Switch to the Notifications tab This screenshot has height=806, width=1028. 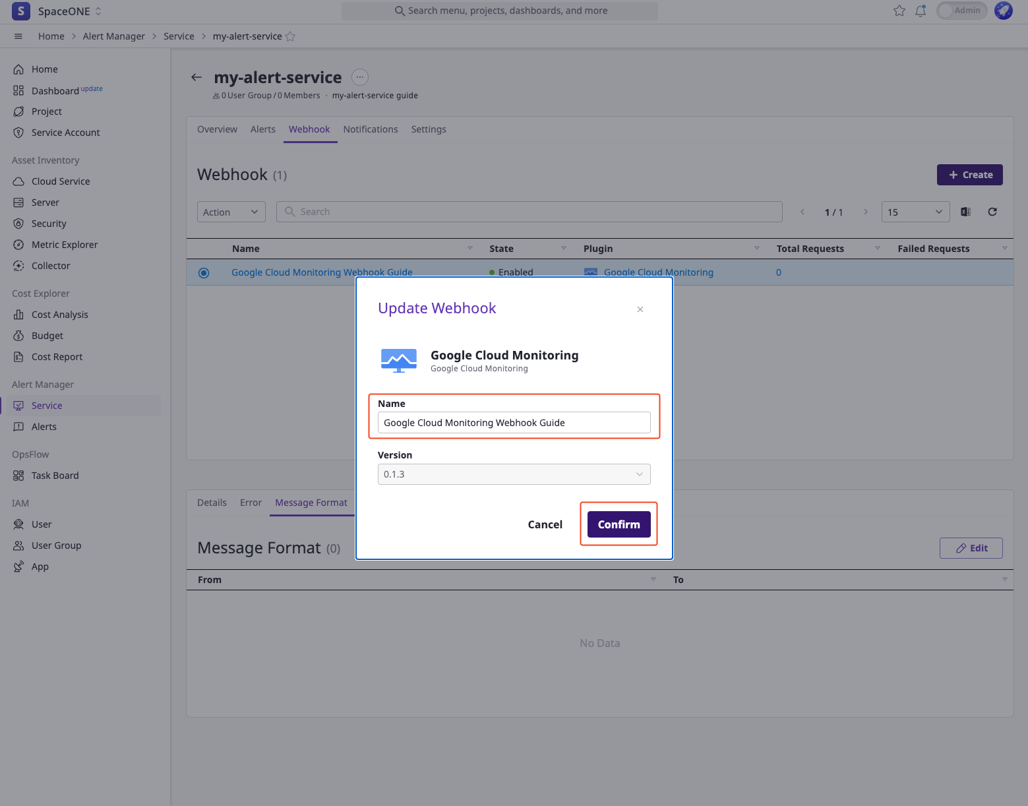pos(371,129)
